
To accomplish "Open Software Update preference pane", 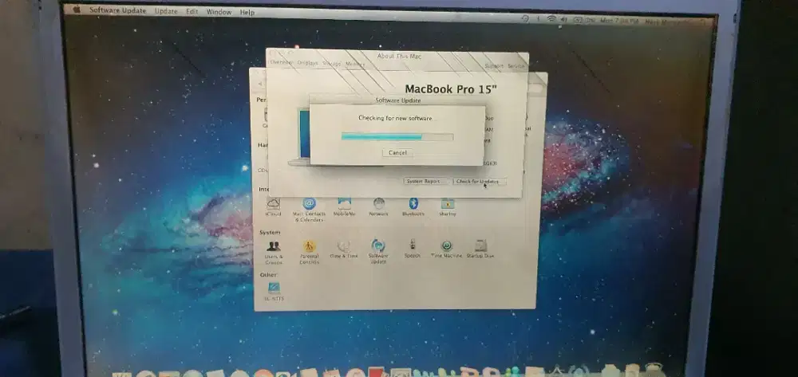I will [378, 252].
